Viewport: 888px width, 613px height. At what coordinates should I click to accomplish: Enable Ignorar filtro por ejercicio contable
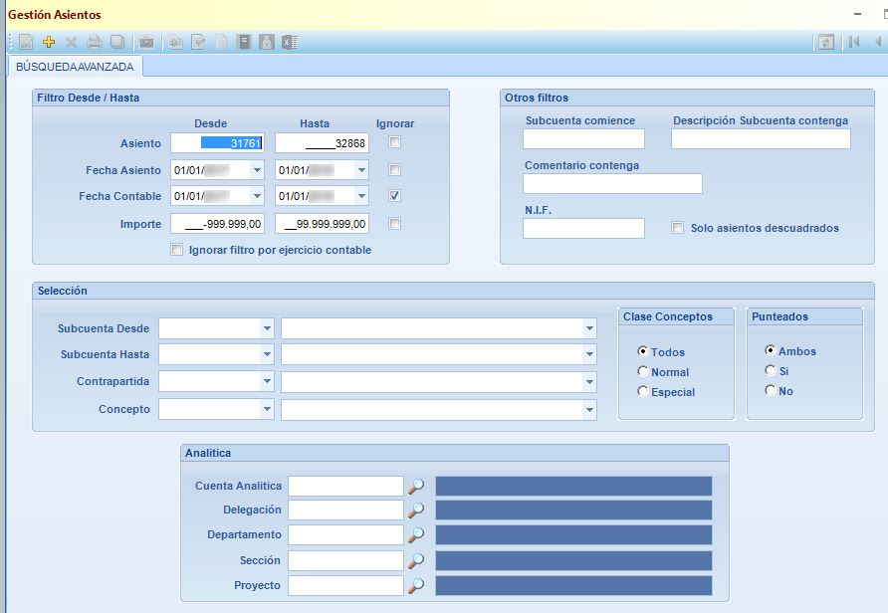(x=176, y=249)
